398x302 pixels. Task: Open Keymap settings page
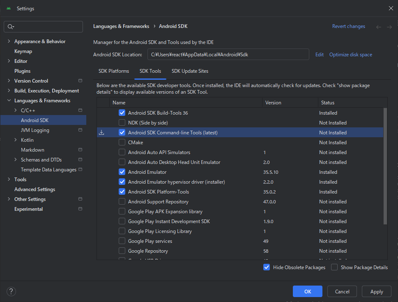pos(23,51)
